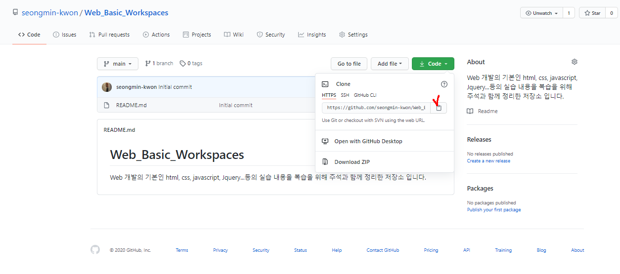620x274 pixels.
Task: Click the tag icon beside 0 tags
Action: tap(182, 63)
